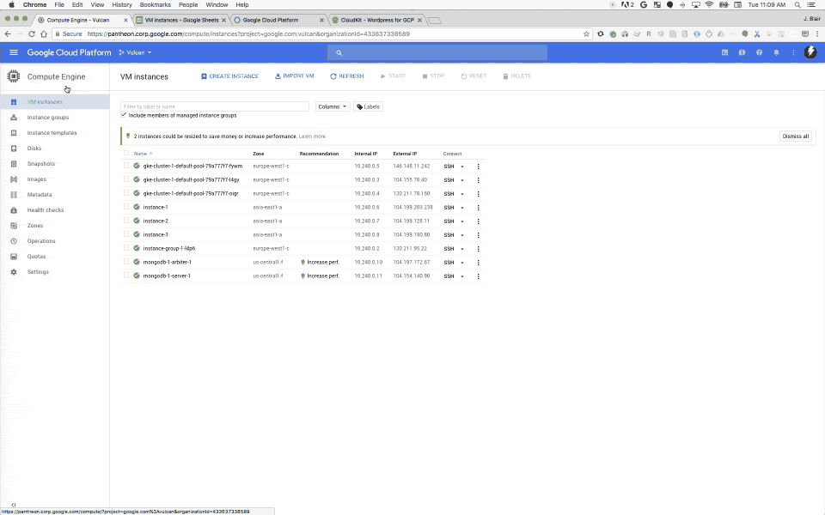Open the header three-dot utilities menu
Screen dimensions: 825x515
coord(793,52)
